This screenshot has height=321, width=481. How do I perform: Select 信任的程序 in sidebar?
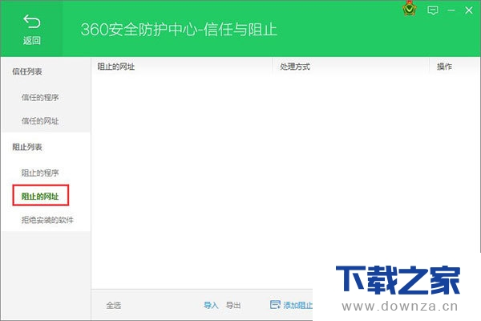point(40,98)
